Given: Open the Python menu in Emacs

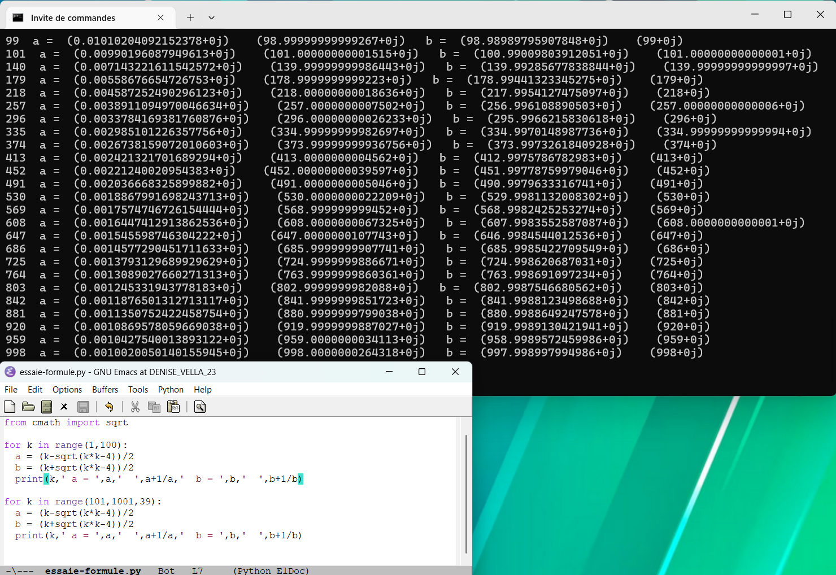Looking at the screenshot, I should [171, 390].
